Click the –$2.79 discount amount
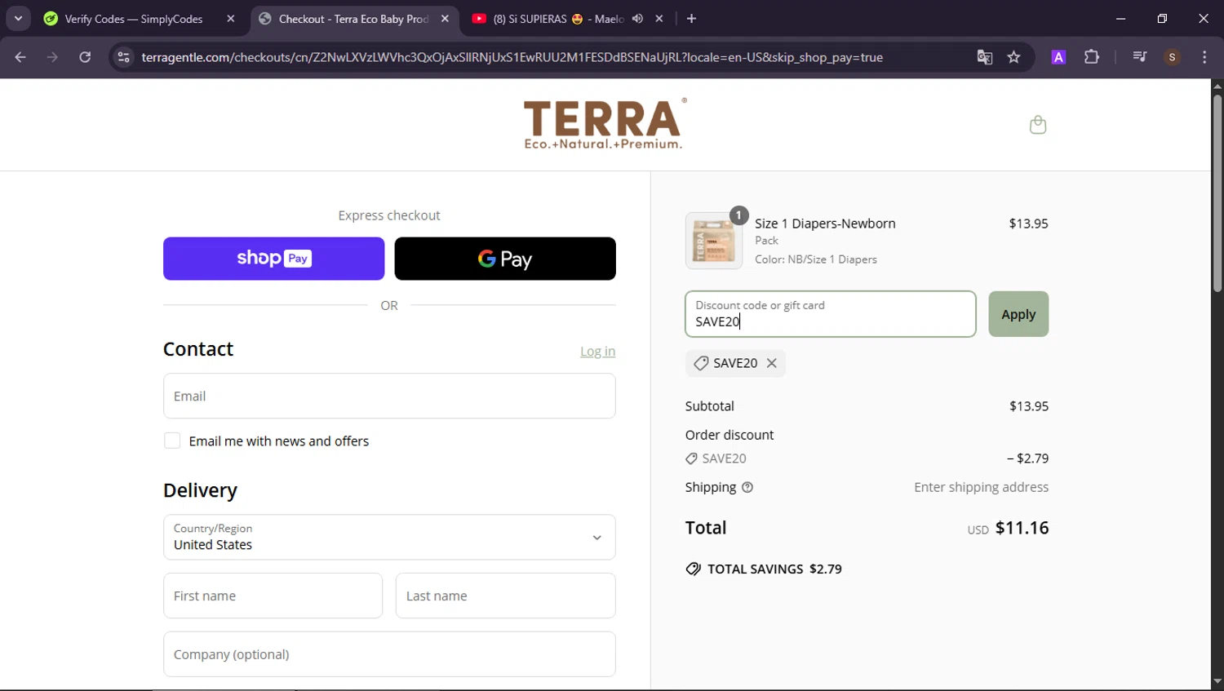Image resolution: width=1224 pixels, height=691 pixels. (1027, 458)
